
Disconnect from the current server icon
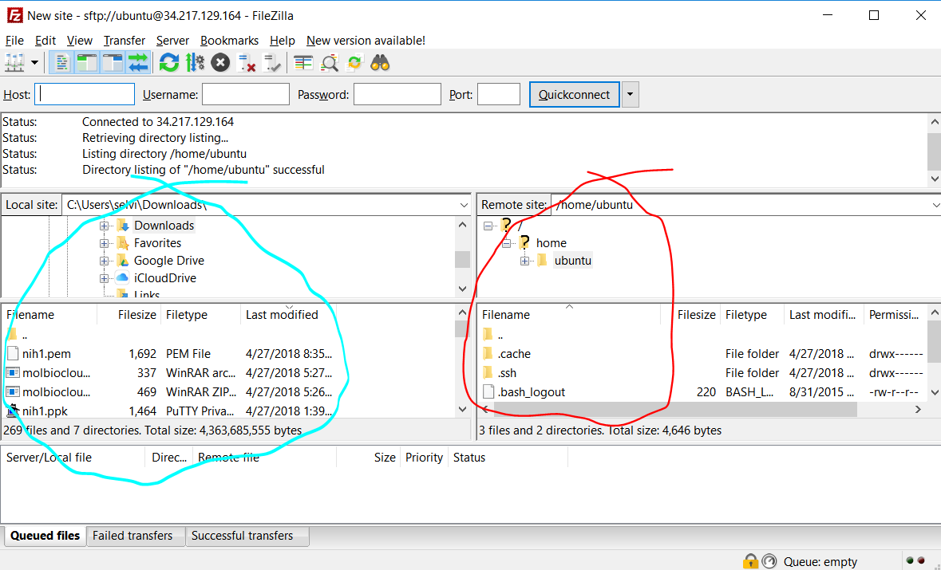246,62
